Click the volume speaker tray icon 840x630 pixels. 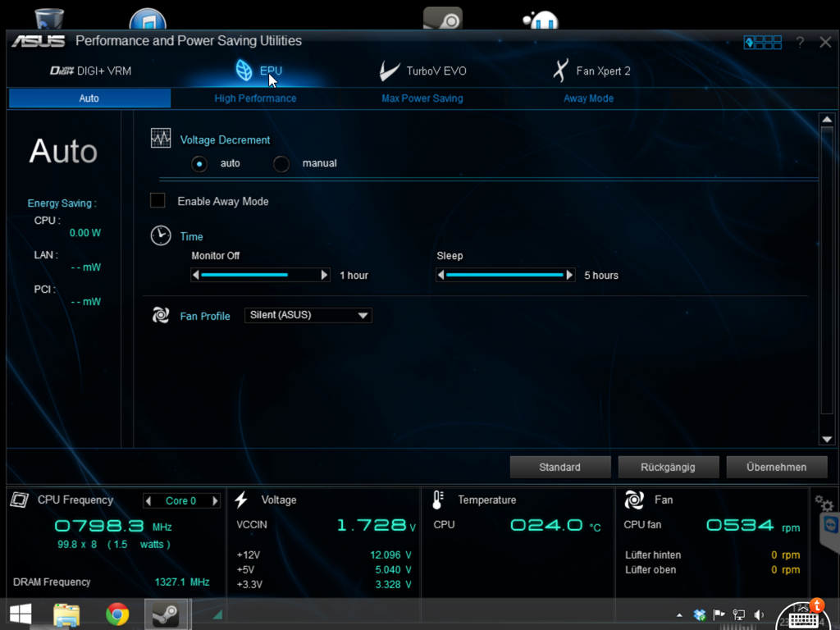(x=759, y=614)
